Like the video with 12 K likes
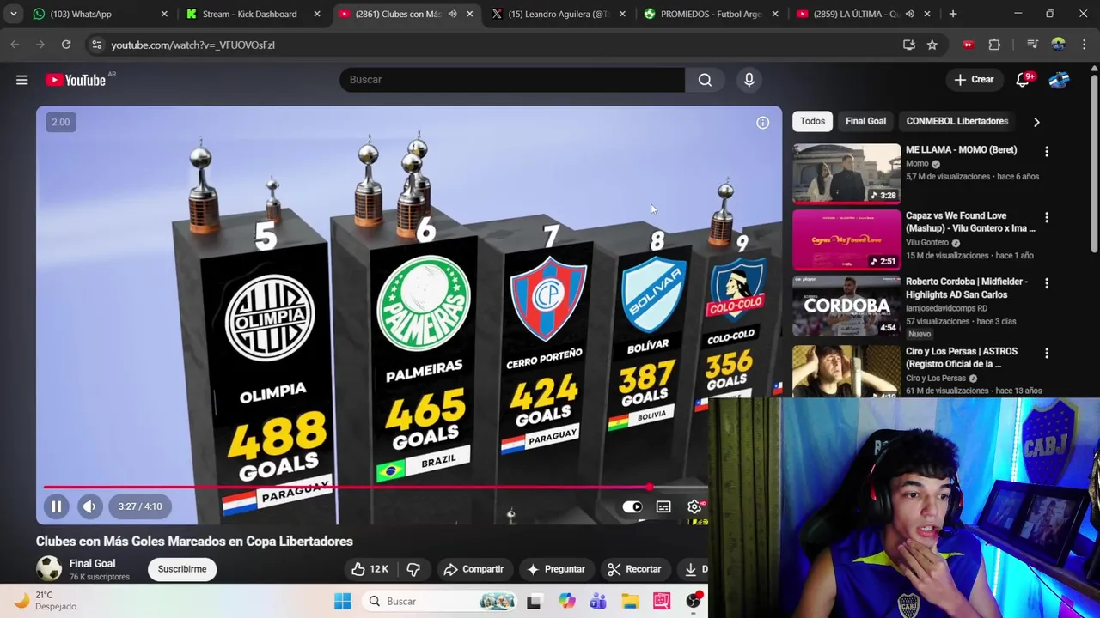This screenshot has width=1100, height=618. click(370, 569)
